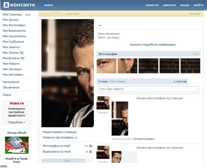Viewport: 207px width, 168px height.
Task: Open the Покер Shark ad title
Action: [x=17, y=133]
